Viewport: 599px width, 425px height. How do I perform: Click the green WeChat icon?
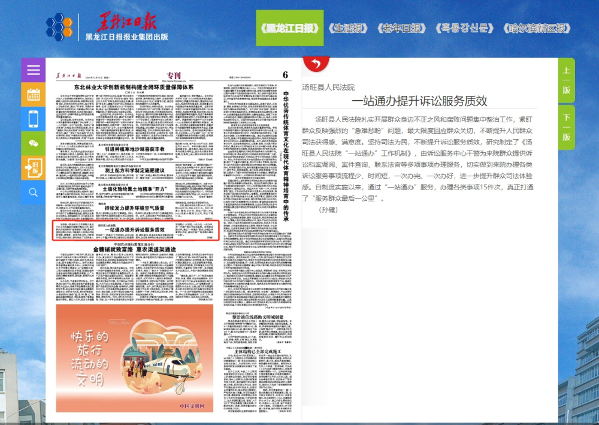click(x=33, y=143)
